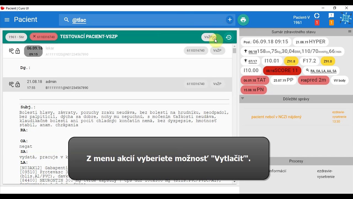Open the Sumár zdravotného stavu menu icon

pos(350,32)
